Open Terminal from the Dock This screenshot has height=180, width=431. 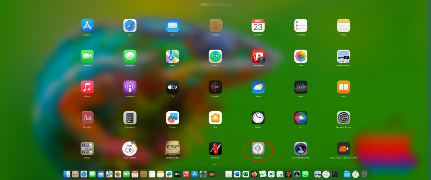click(x=334, y=174)
